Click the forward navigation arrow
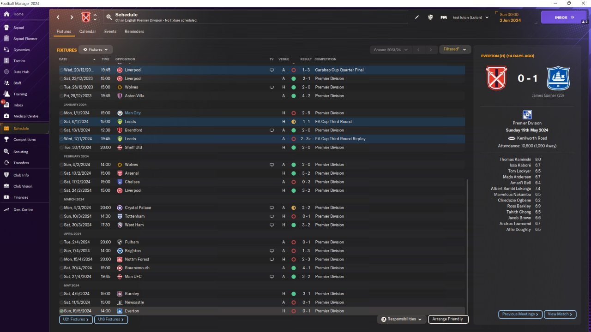This screenshot has height=332, width=591. 72,18
